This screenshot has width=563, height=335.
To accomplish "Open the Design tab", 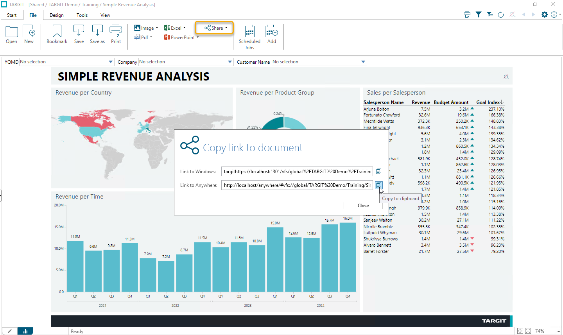I will (57, 15).
